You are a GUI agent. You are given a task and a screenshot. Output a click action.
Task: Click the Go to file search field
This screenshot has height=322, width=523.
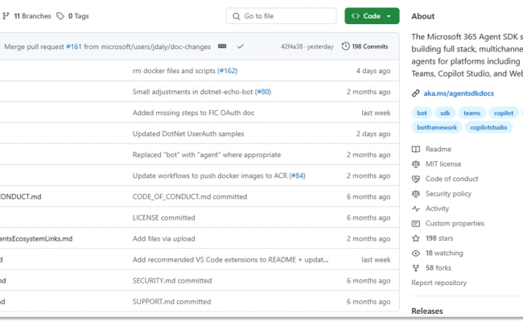click(281, 16)
